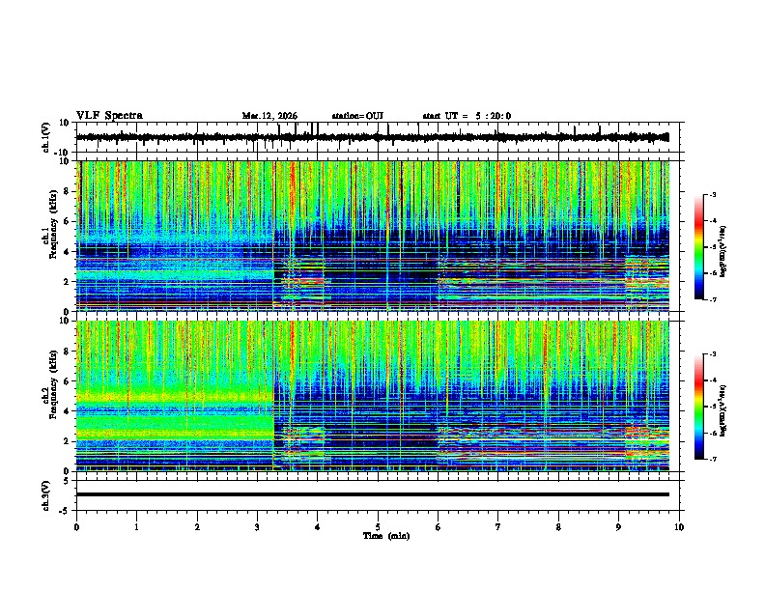The image size is (765, 591).
Task: Click the "ch.3(V)" axis label
Action: coord(45,495)
